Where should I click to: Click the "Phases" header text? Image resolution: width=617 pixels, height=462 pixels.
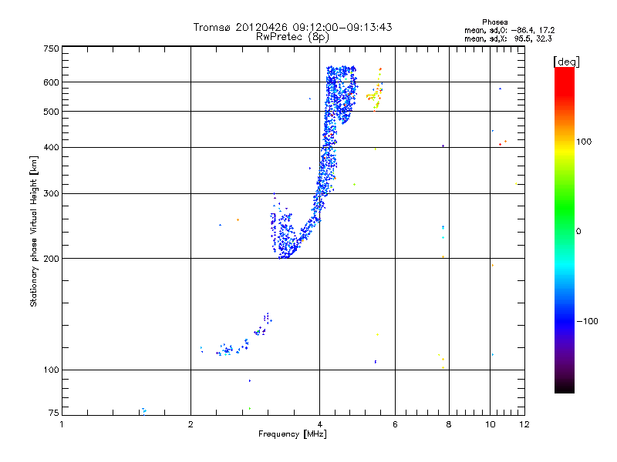pos(494,22)
